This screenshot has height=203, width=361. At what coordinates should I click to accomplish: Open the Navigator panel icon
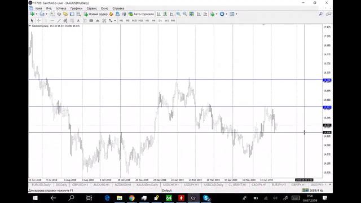[x=65, y=14]
